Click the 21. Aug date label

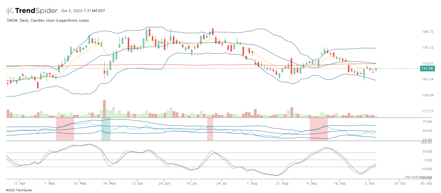pos(282,183)
